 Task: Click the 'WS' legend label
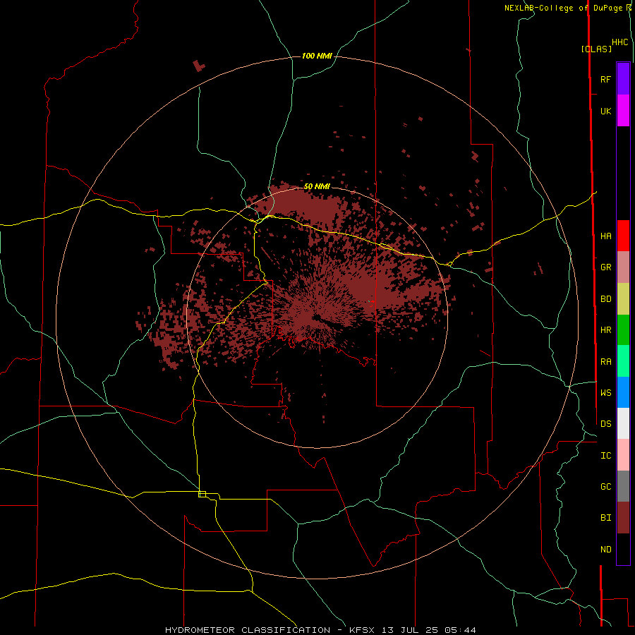605,392
